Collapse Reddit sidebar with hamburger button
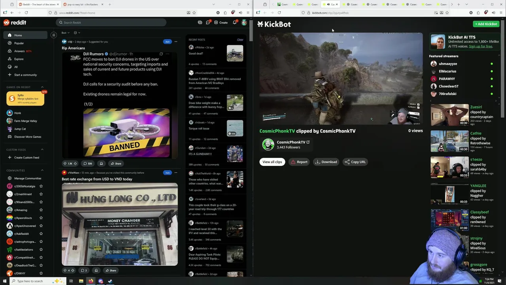The width and height of the screenshot is (506, 285). pos(54,35)
